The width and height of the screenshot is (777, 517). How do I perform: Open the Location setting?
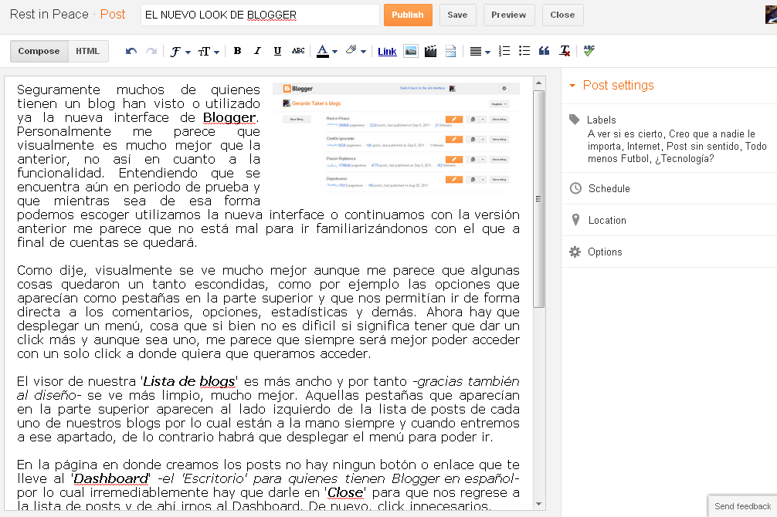coord(607,221)
